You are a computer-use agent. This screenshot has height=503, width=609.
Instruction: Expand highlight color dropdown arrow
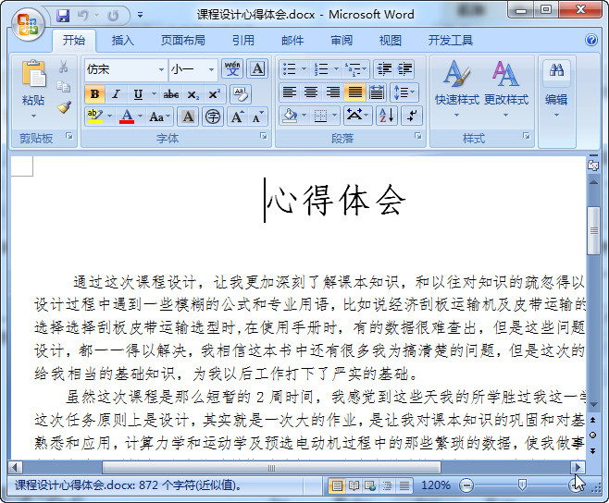click(x=109, y=117)
